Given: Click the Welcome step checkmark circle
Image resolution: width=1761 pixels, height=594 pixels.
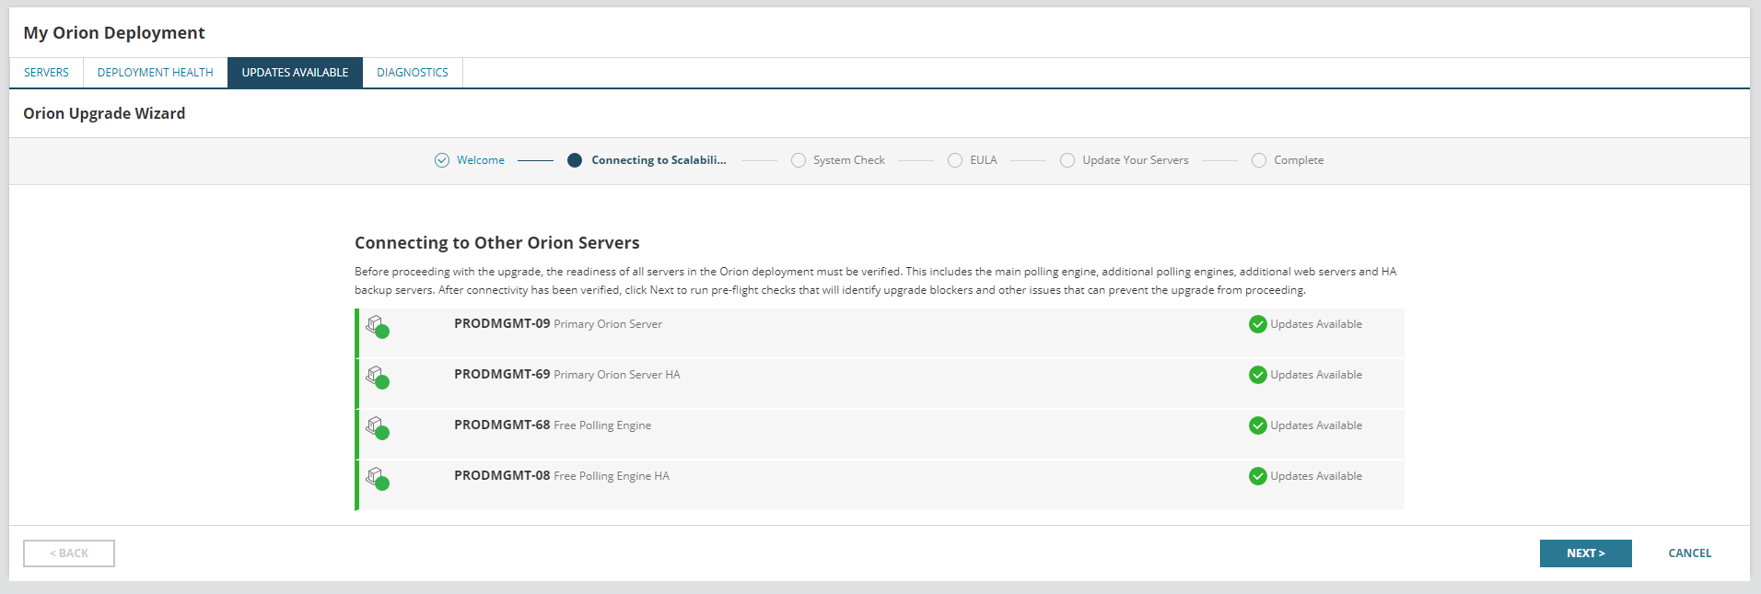Looking at the screenshot, I should (442, 160).
